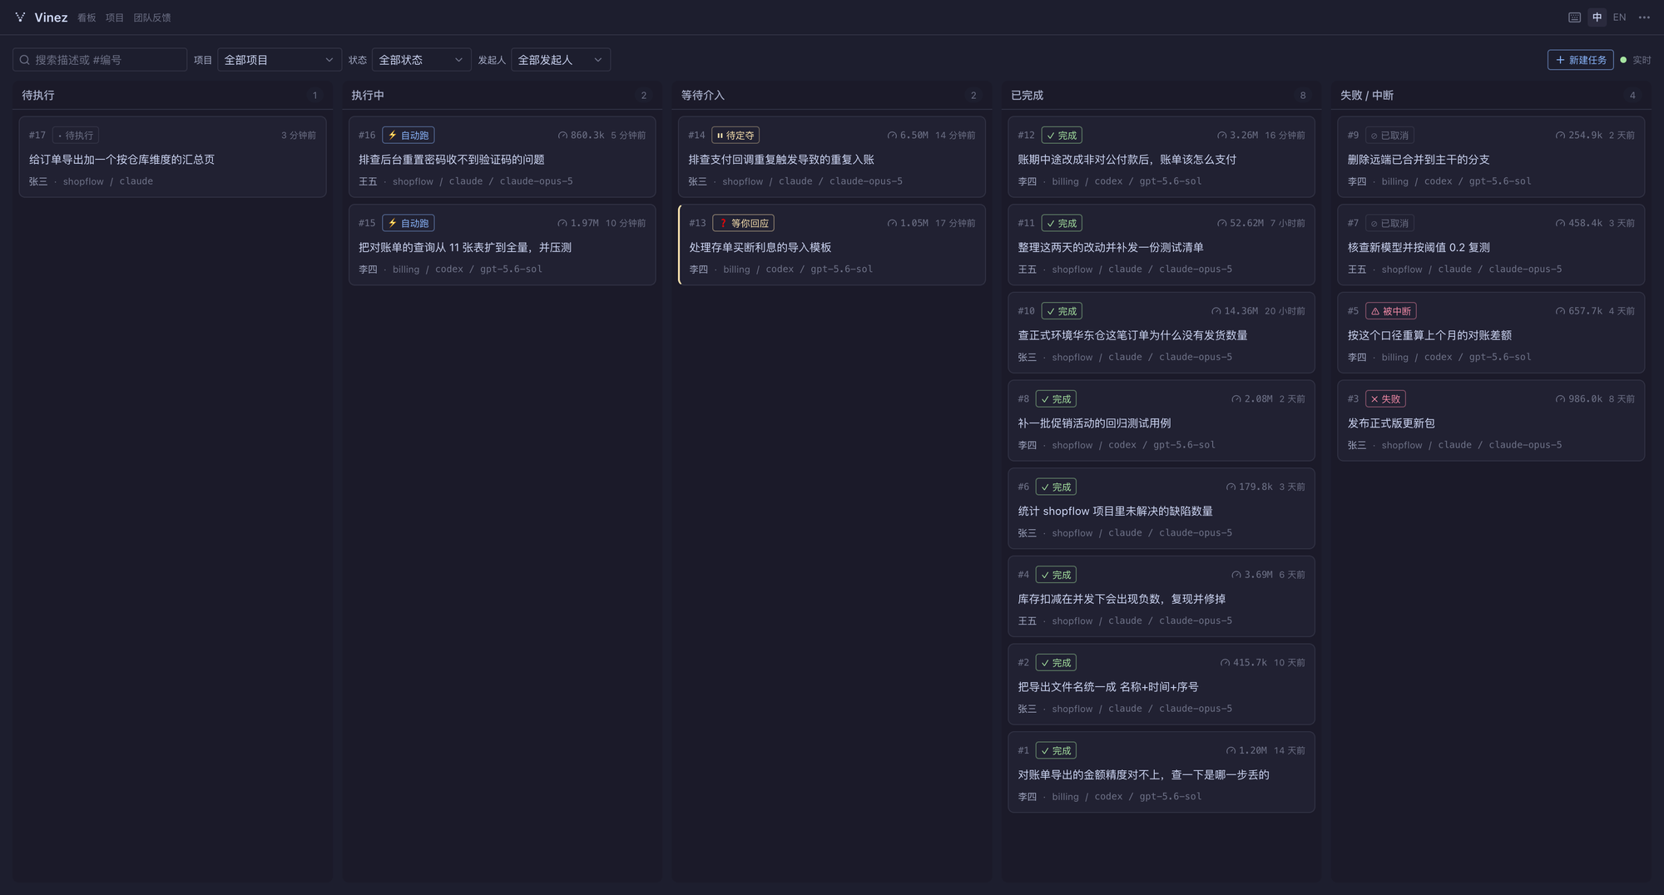Screen dimensions: 1664x895
Task: Click the 待定夺 pause badge on #14
Action: 735,135
